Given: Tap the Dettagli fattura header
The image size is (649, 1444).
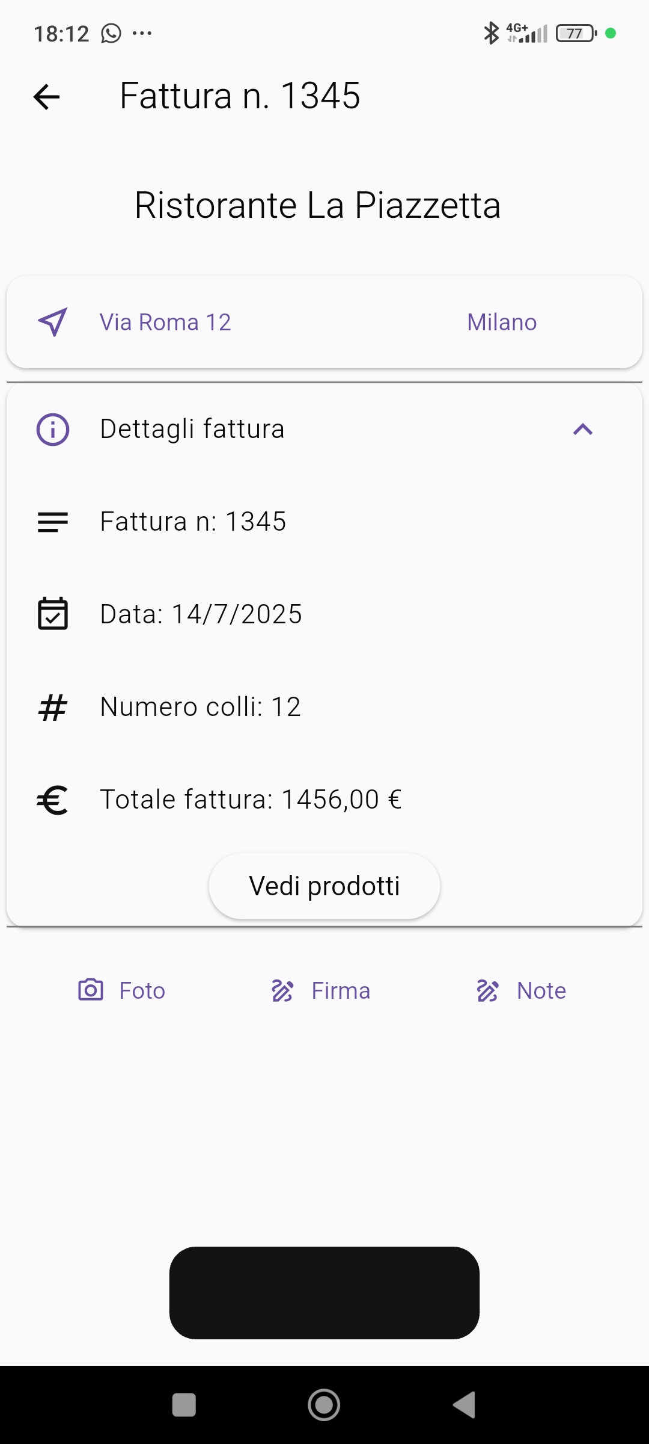Looking at the screenshot, I should click(192, 430).
